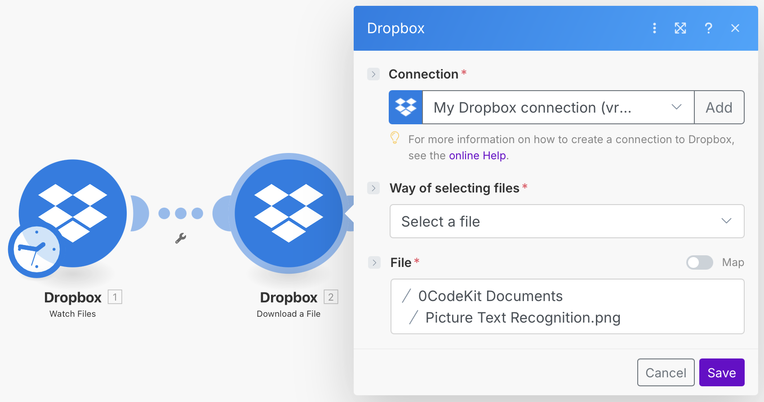Open help with the question mark icon
The image size is (764, 402).
click(x=708, y=28)
